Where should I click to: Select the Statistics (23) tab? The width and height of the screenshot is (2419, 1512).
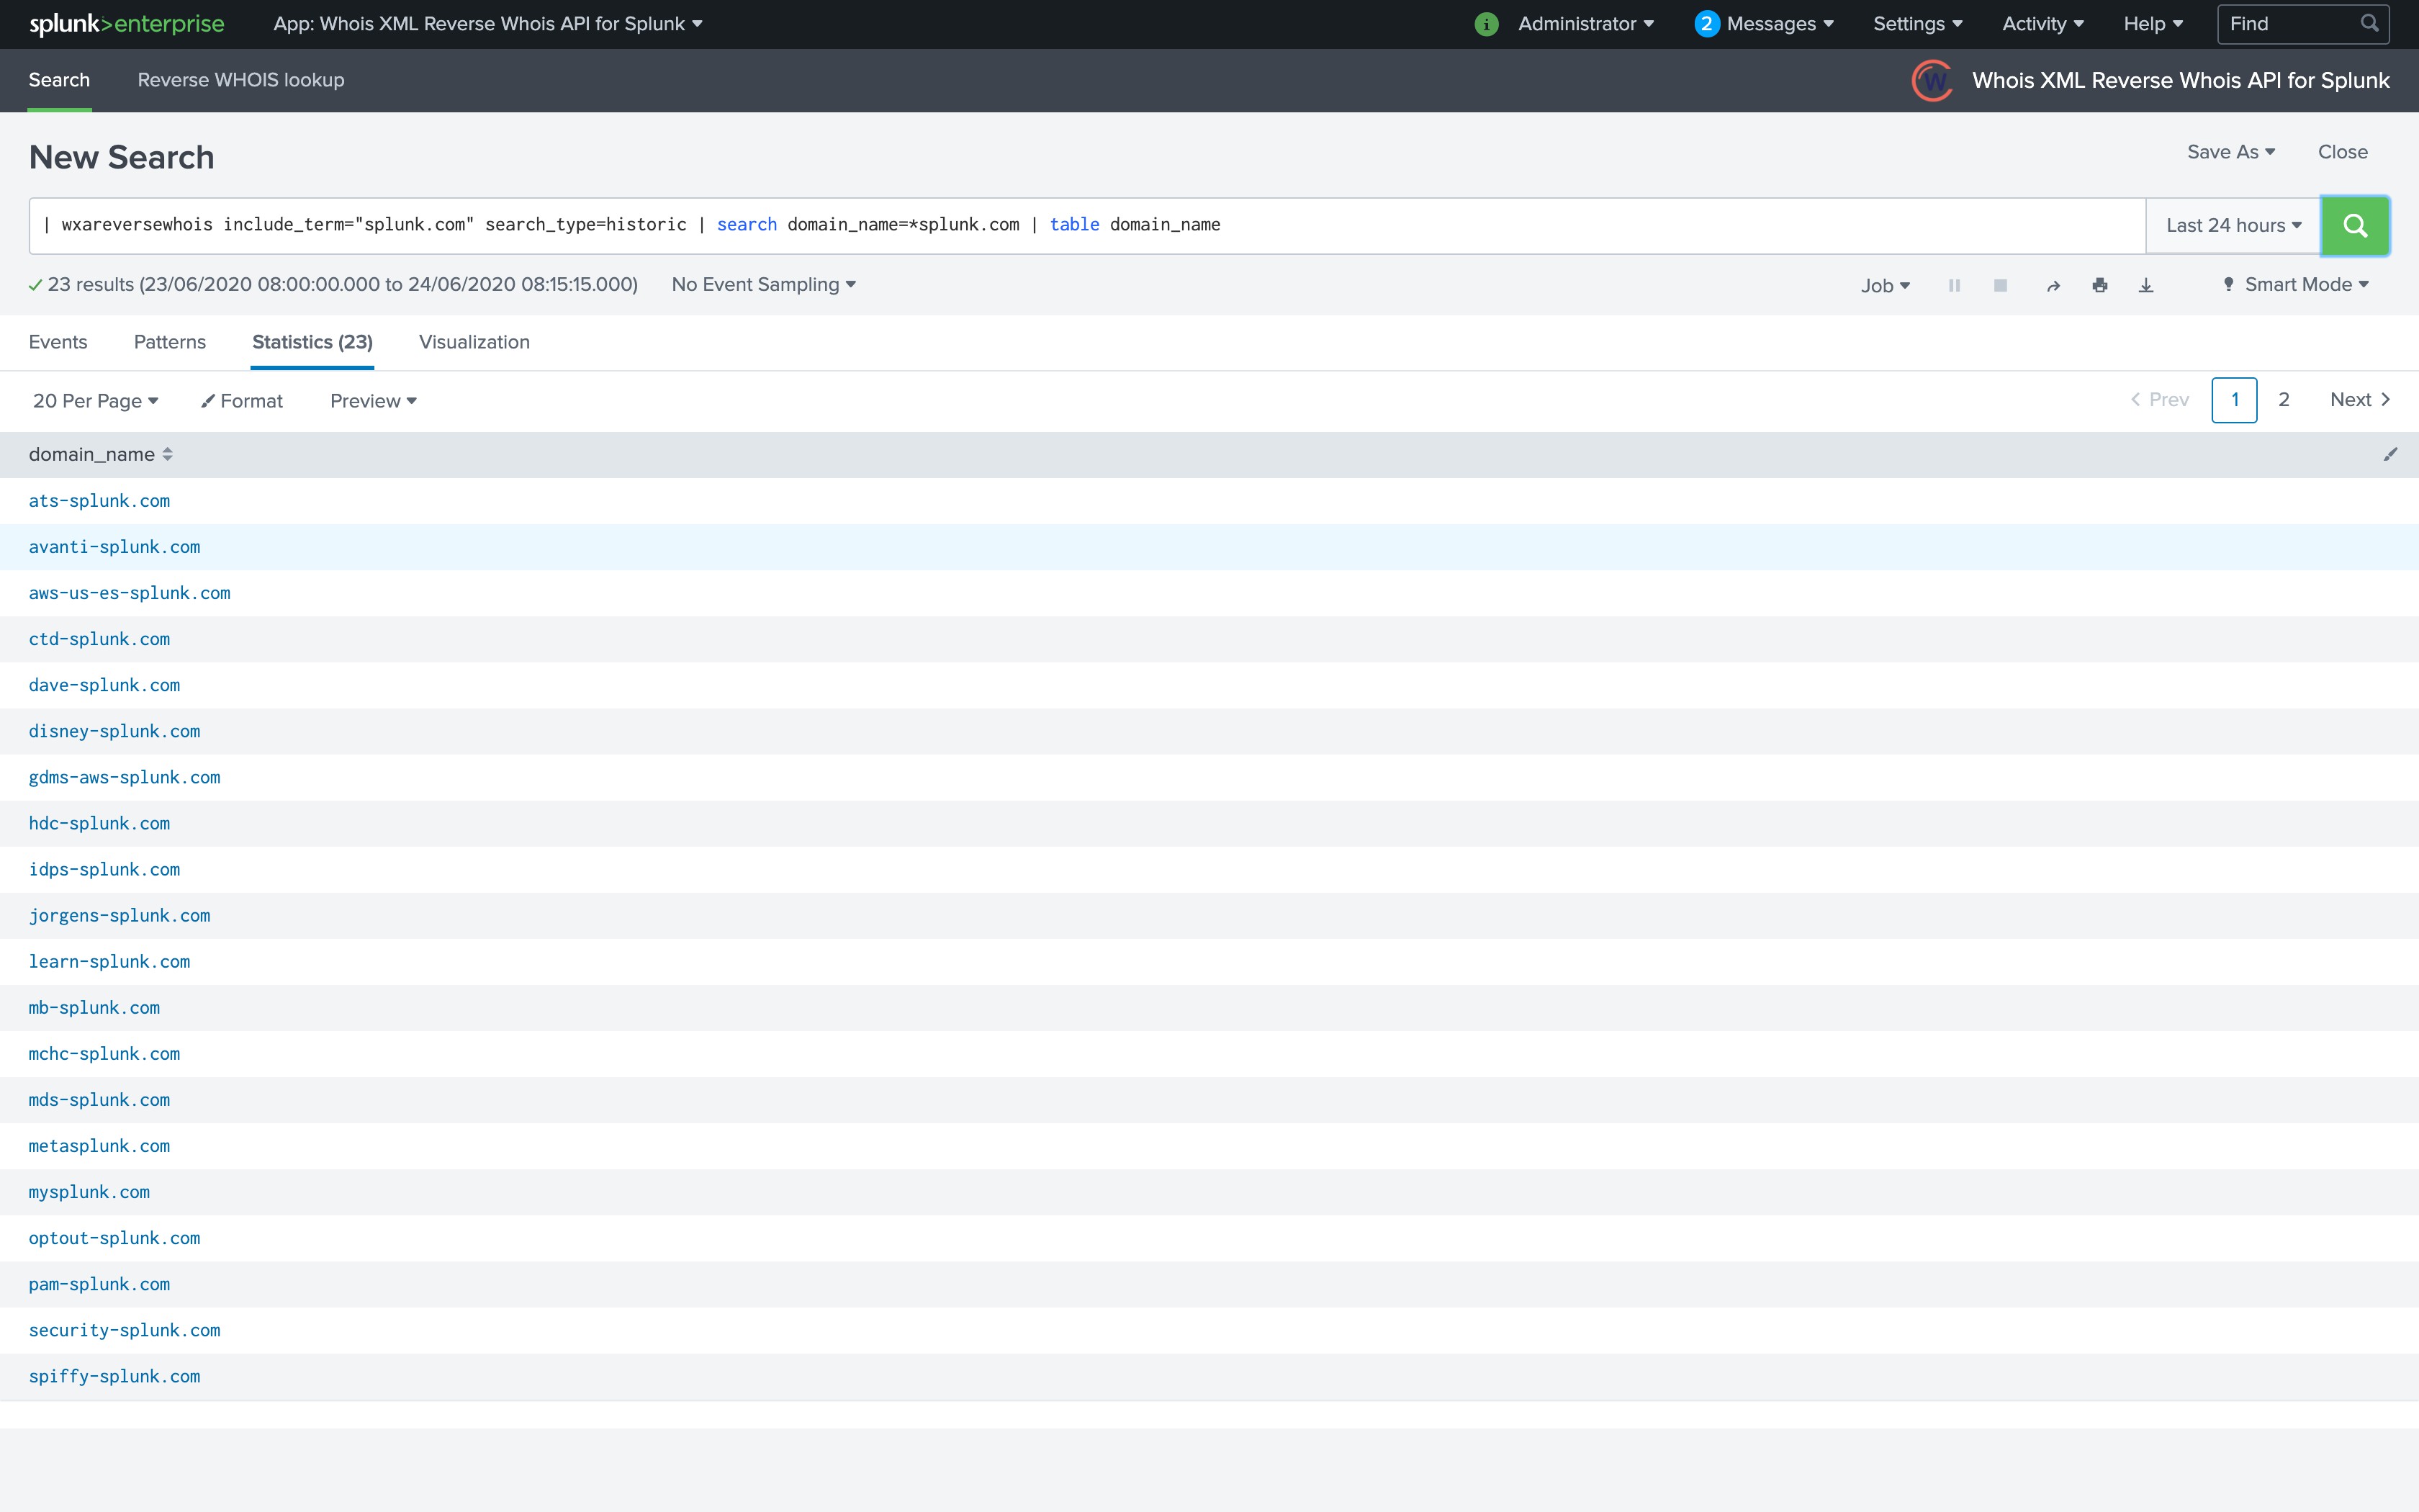312,342
